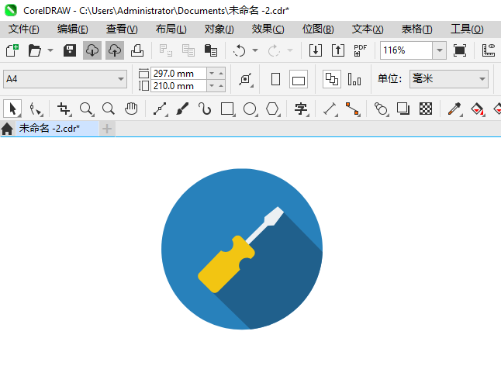Select portrait page orientation
This screenshot has height=390, width=501.
pos(275,79)
